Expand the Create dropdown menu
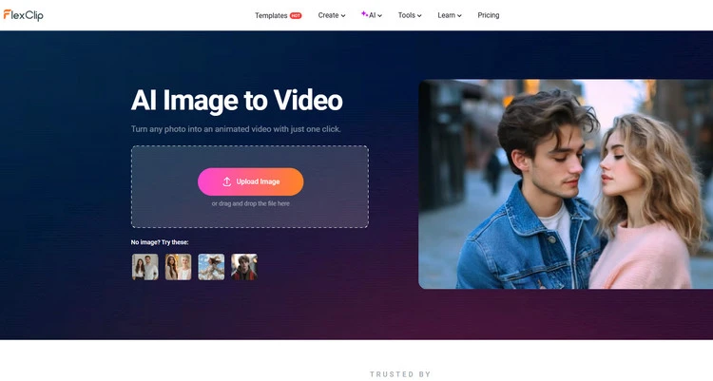 click(332, 15)
